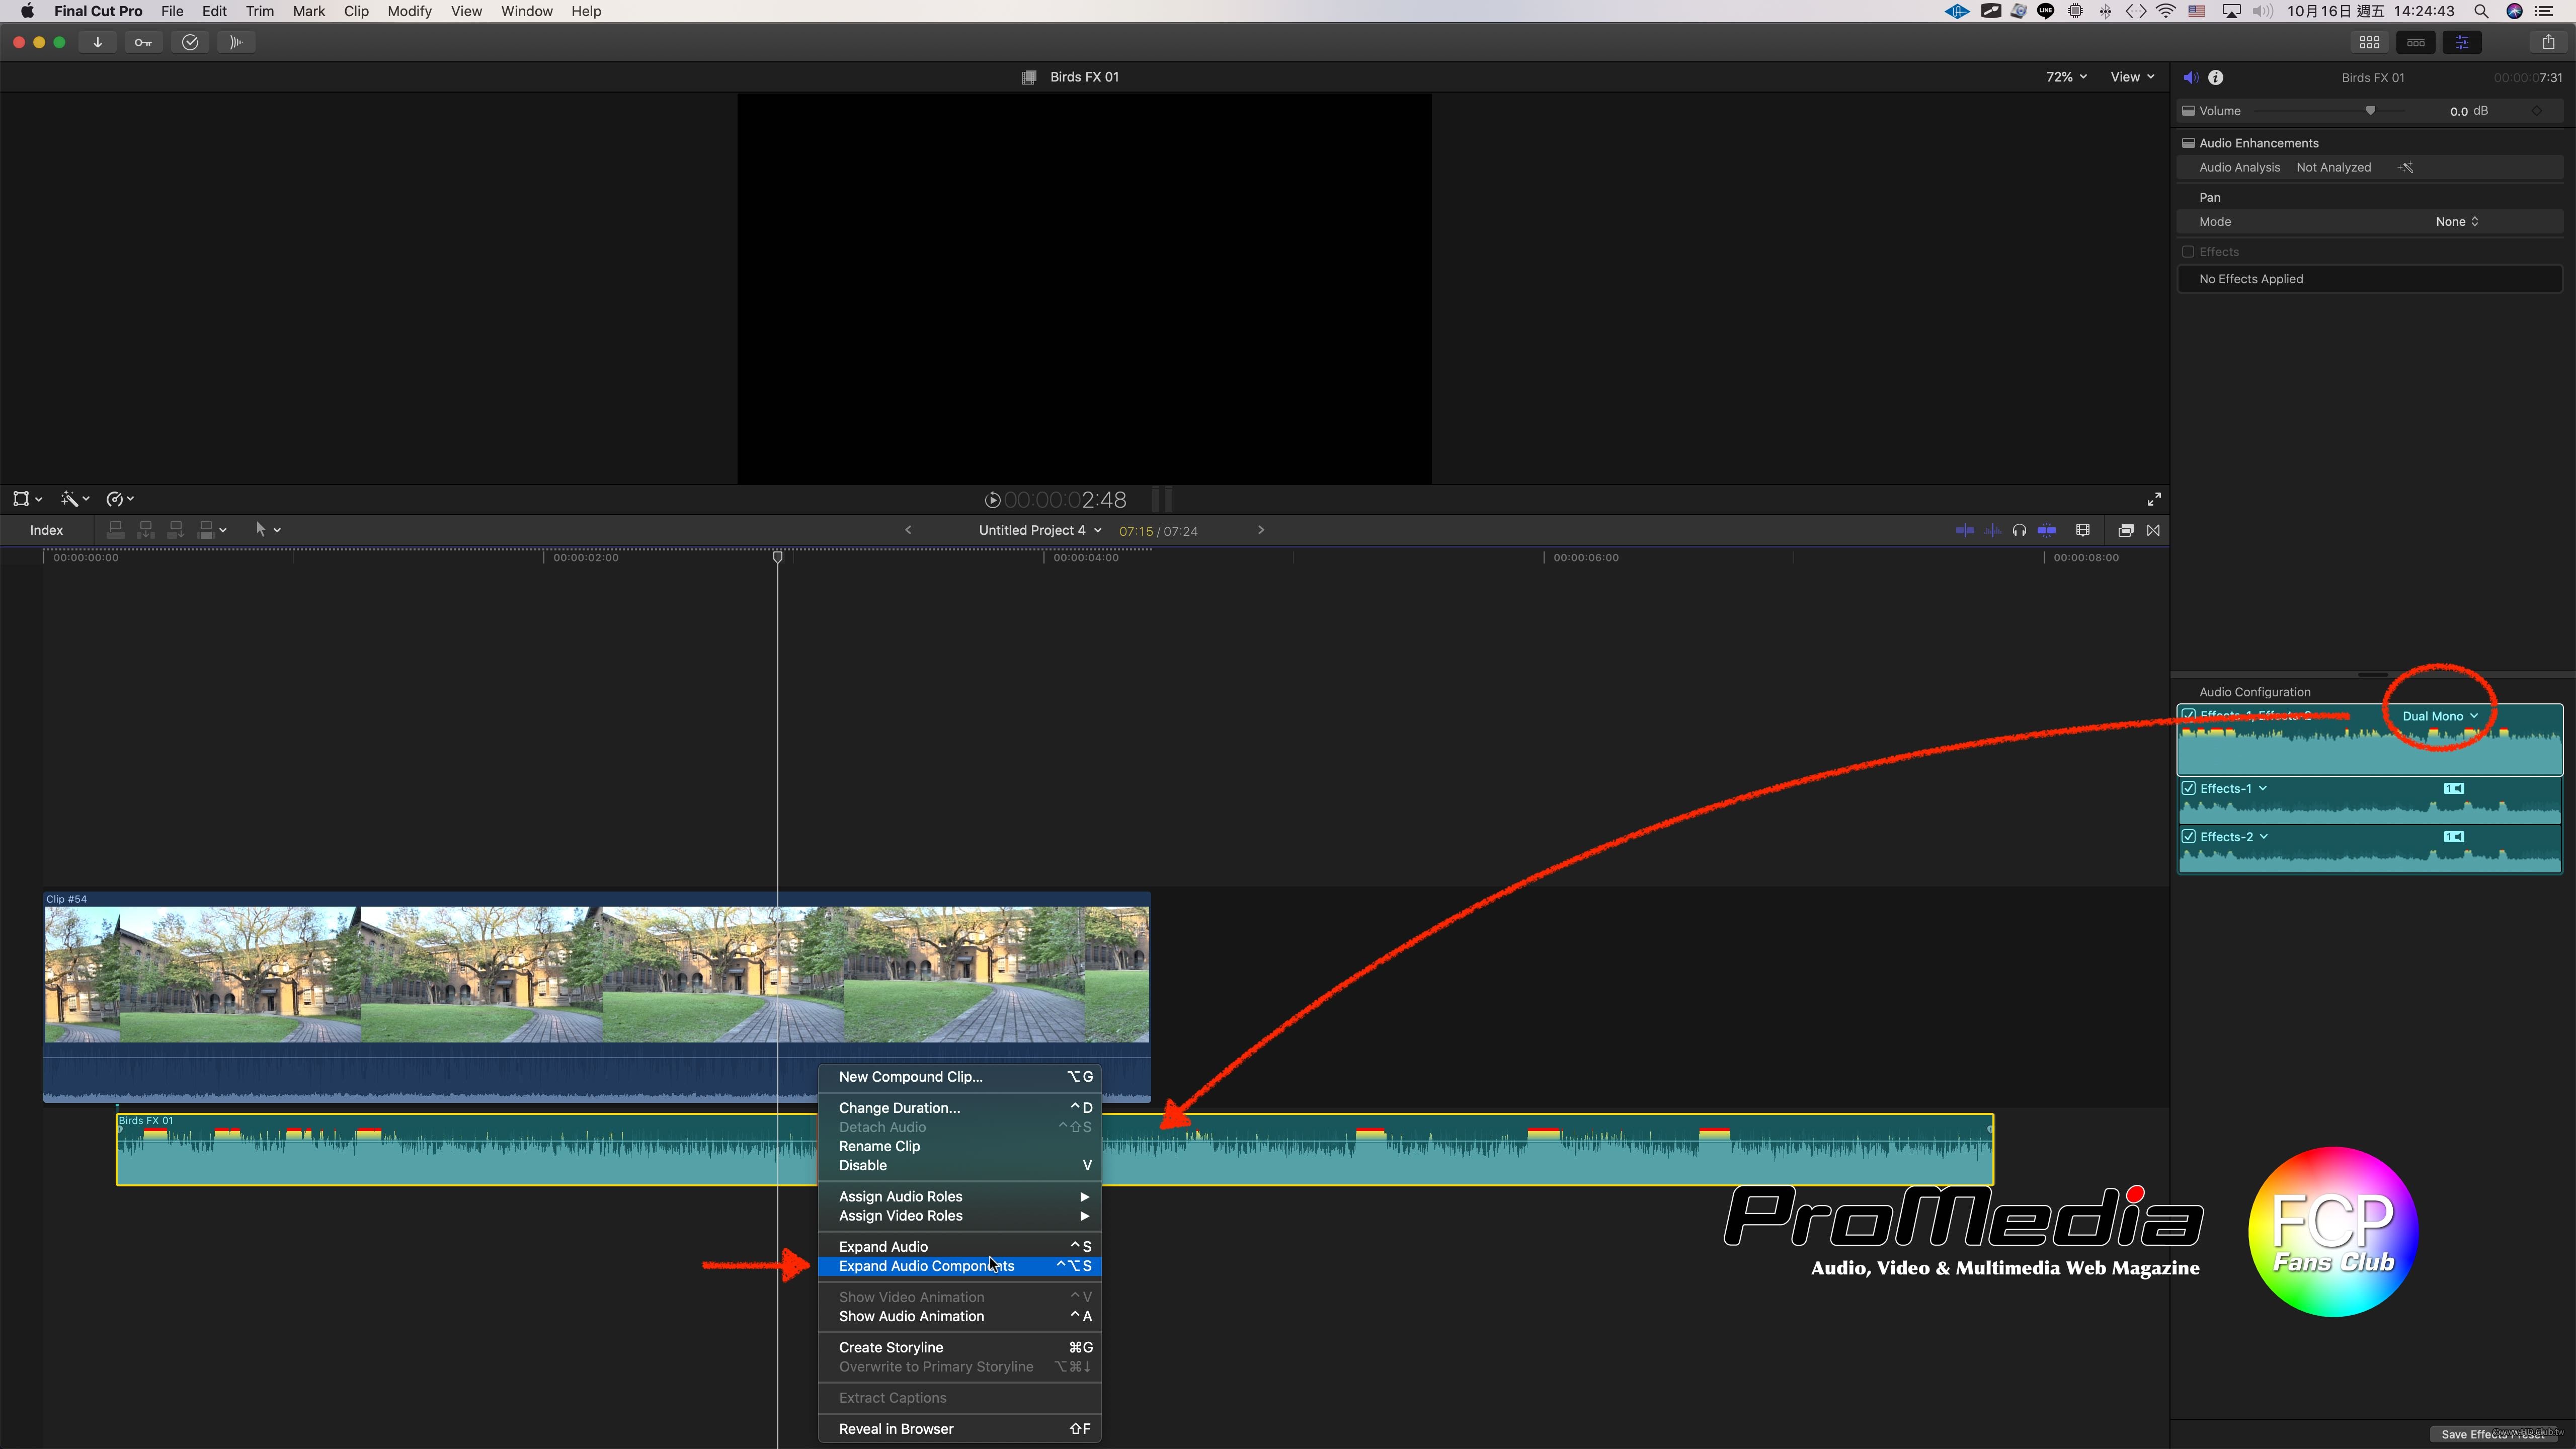Viewport: 2576px width, 1449px height.
Task: Open the info inspector icon
Action: (2216, 77)
